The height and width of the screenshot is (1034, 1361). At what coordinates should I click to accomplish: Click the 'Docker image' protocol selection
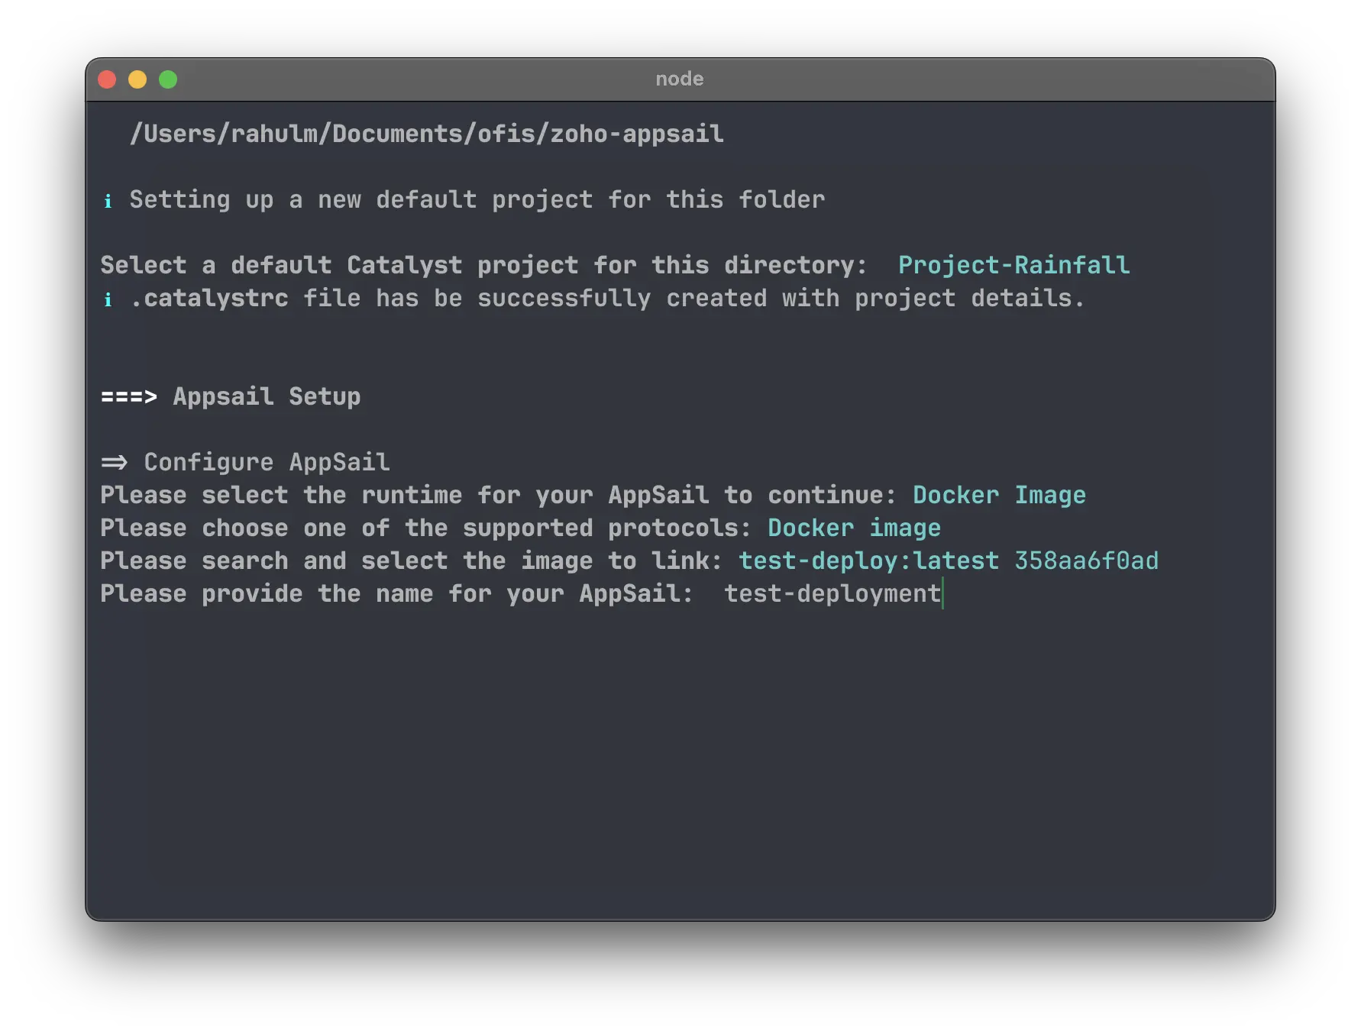point(853,528)
